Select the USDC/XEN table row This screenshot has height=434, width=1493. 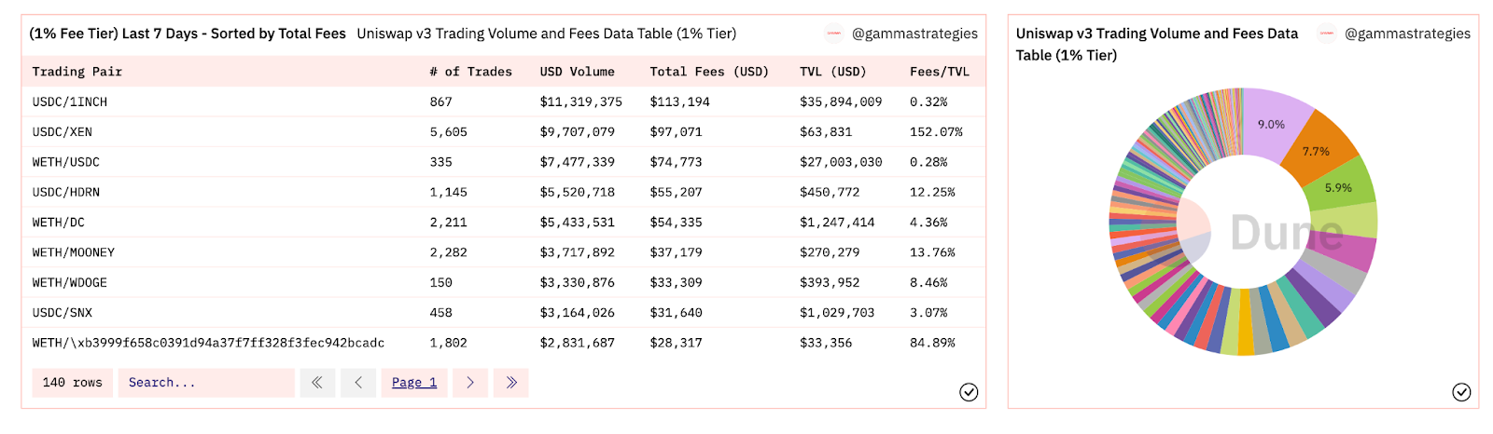click(503, 132)
